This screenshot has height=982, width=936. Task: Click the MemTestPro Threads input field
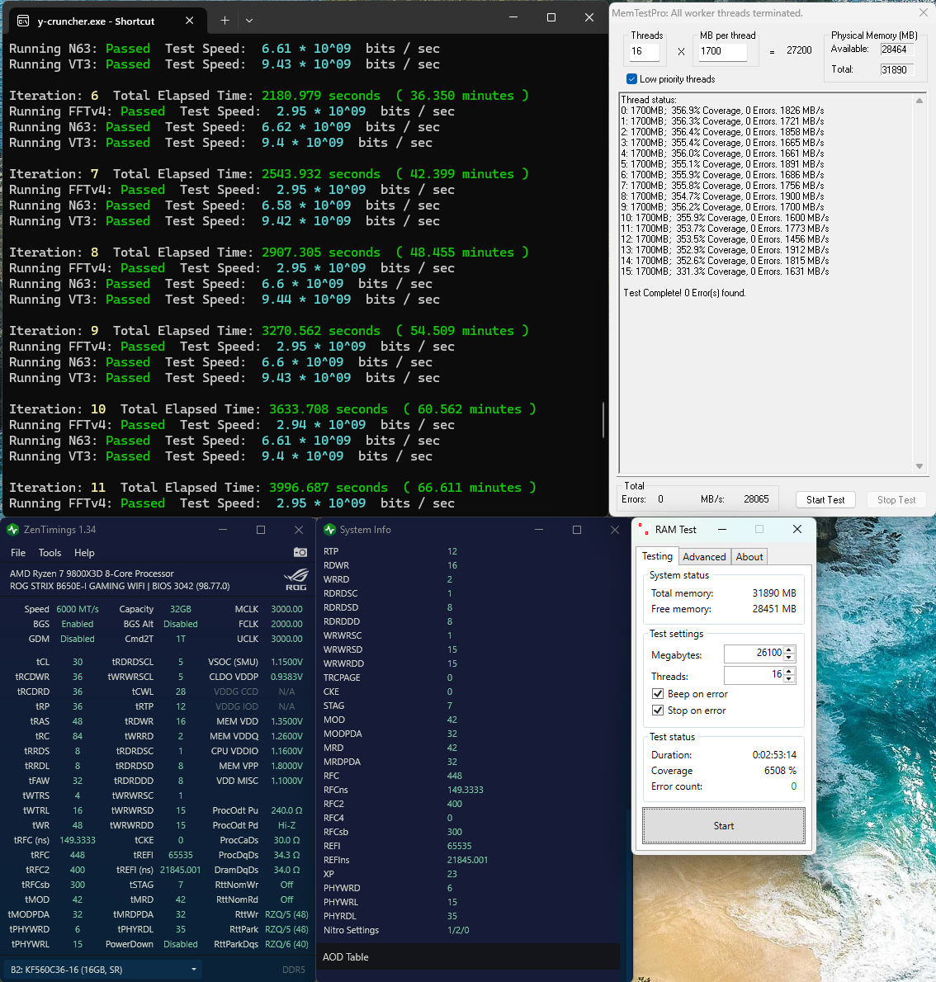(x=645, y=51)
